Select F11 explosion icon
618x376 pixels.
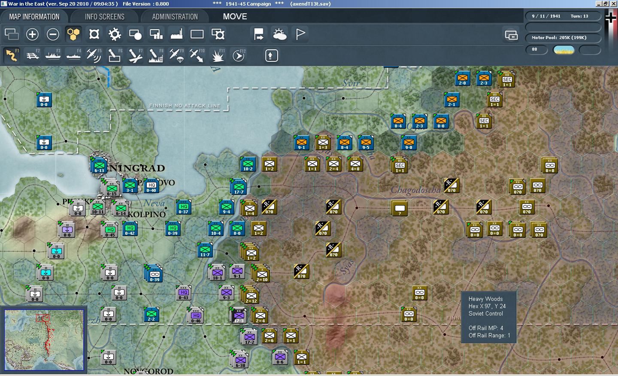[218, 55]
